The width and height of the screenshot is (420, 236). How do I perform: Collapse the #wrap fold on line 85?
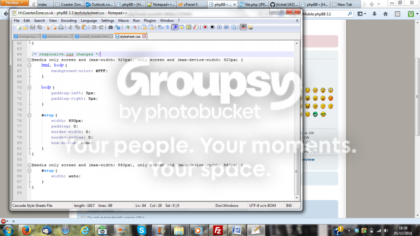pyautogui.click(x=29, y=171)
